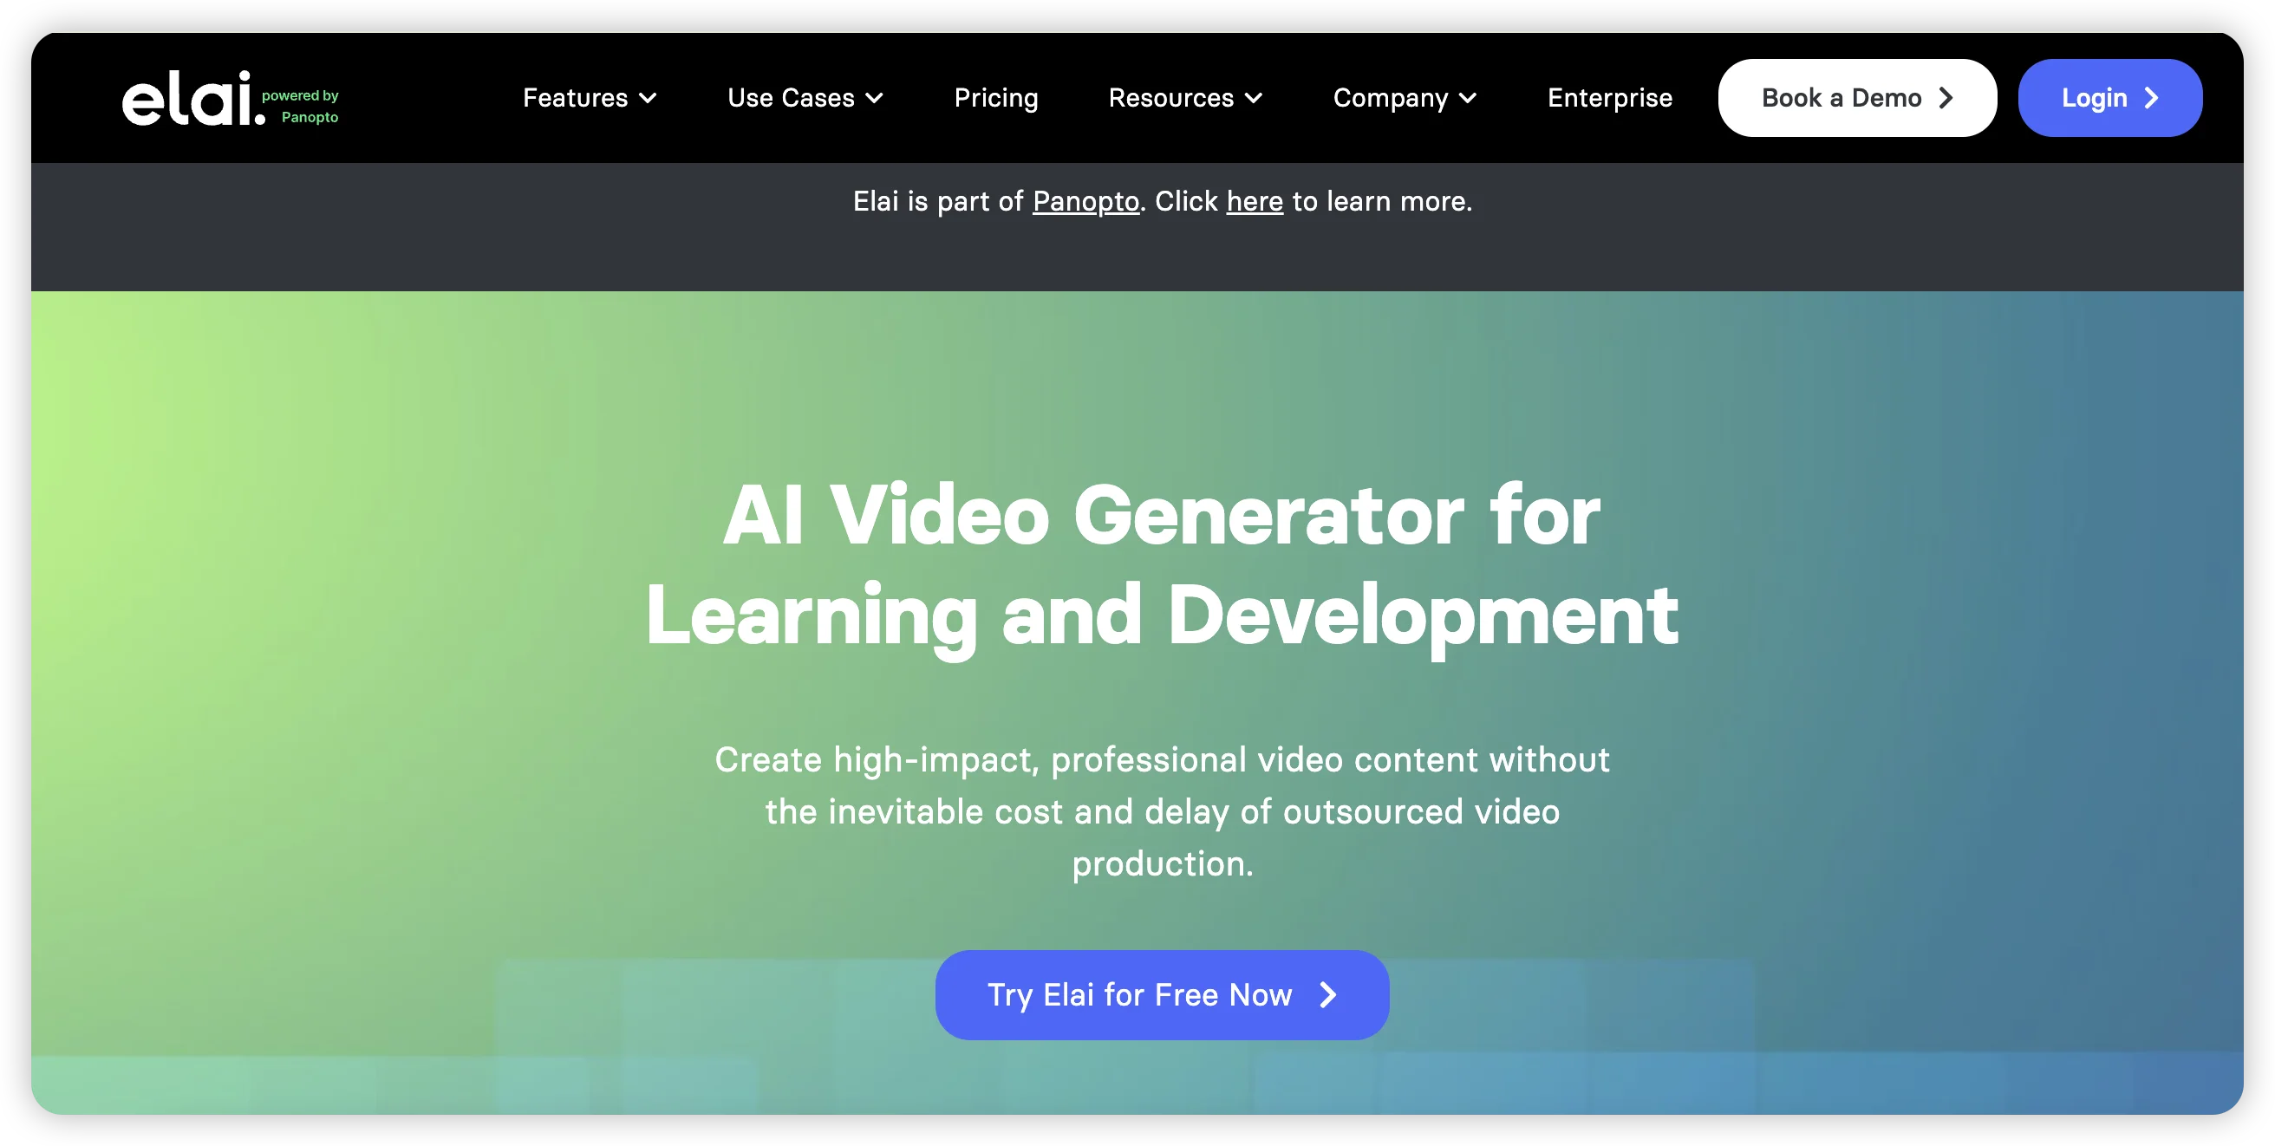Click the Use Cases chevron arrow
The height and width of the screenshot is (1146, 2275).
point(874,98)
